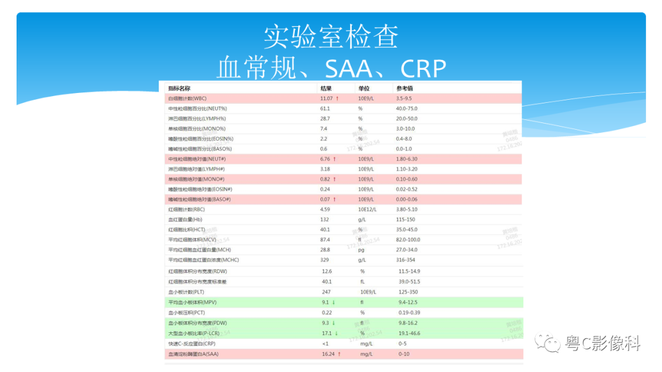Select the BASO% row label

click(x=200, y=149)
